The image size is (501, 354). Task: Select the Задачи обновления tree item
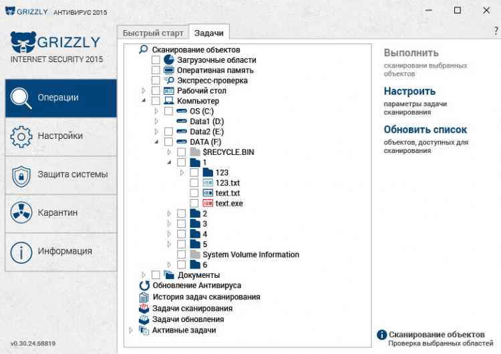(x=188, y=319)
